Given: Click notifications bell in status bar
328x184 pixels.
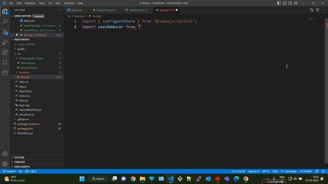Looking at the screenshot, I should [x=323, y=171].
